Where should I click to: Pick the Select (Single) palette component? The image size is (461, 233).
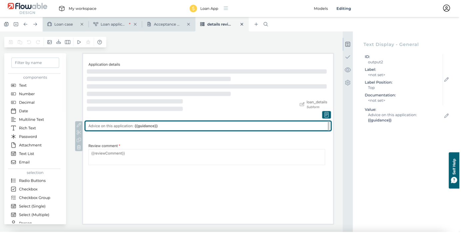coord(32,206)
